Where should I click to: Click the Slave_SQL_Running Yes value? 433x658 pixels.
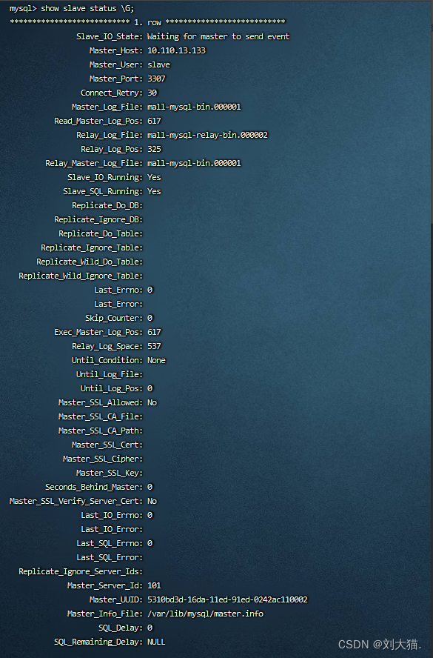[154, 191]
